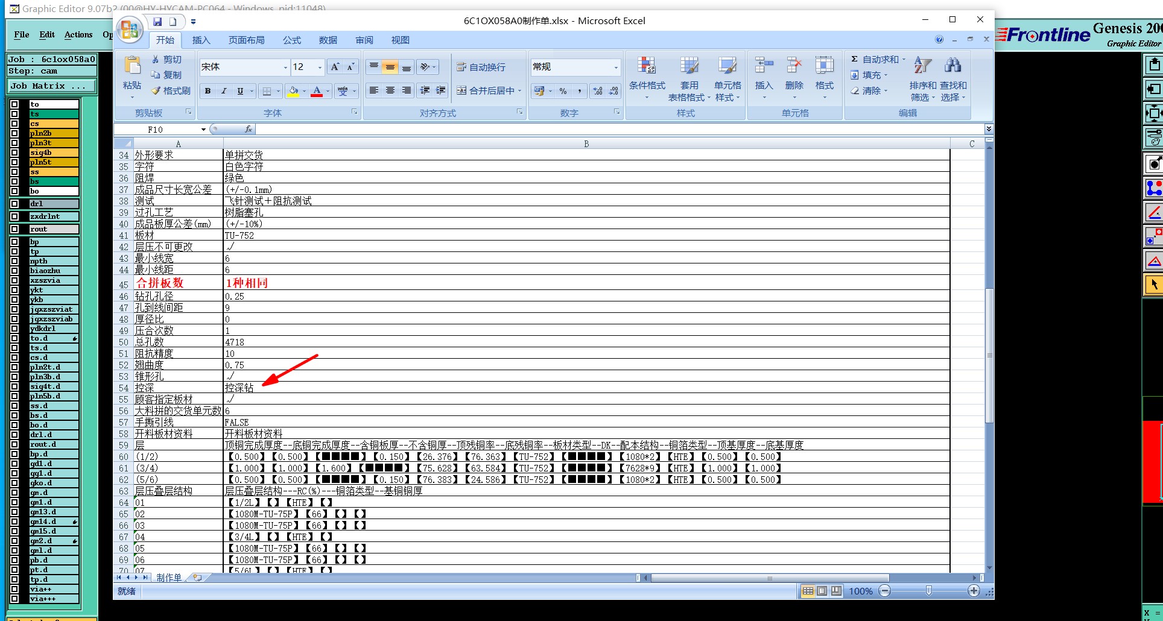Expand the AutoSum (自动求和) dropdown arrow
Screen dimensions: 1163x621
tap(904, 59)
